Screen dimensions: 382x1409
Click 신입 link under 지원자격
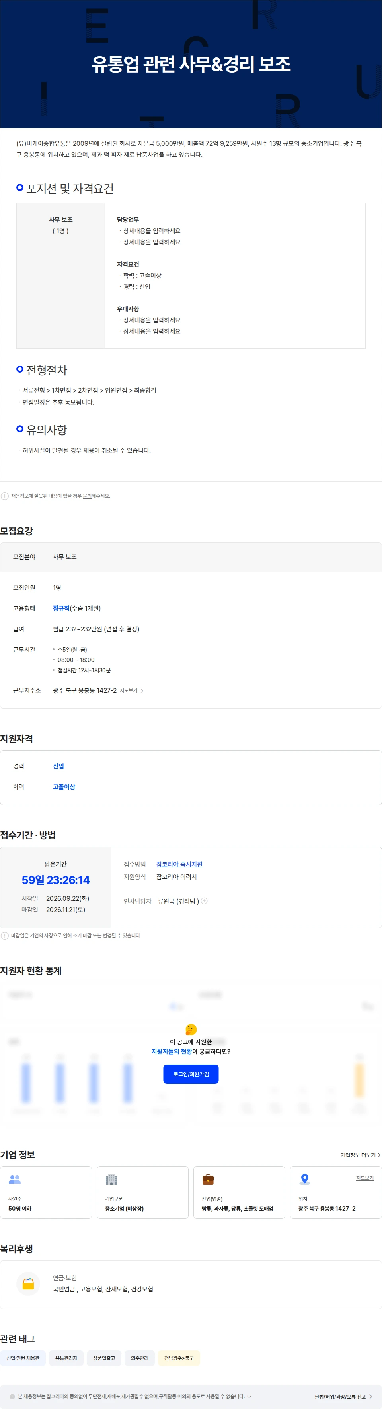click(x=58, y=766)
